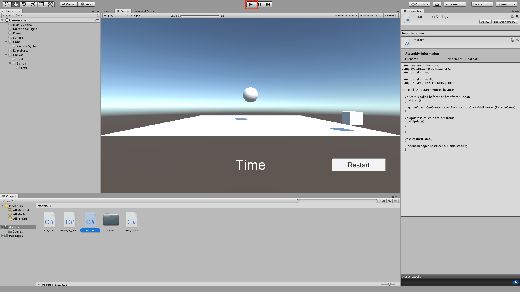Viewport: 520px width, 292px height.
Task: Open the Free Aspect dropdown
Action: point(147,16)
